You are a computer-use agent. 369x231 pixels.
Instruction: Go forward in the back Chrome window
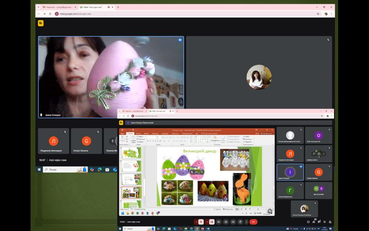coord(44,14)
